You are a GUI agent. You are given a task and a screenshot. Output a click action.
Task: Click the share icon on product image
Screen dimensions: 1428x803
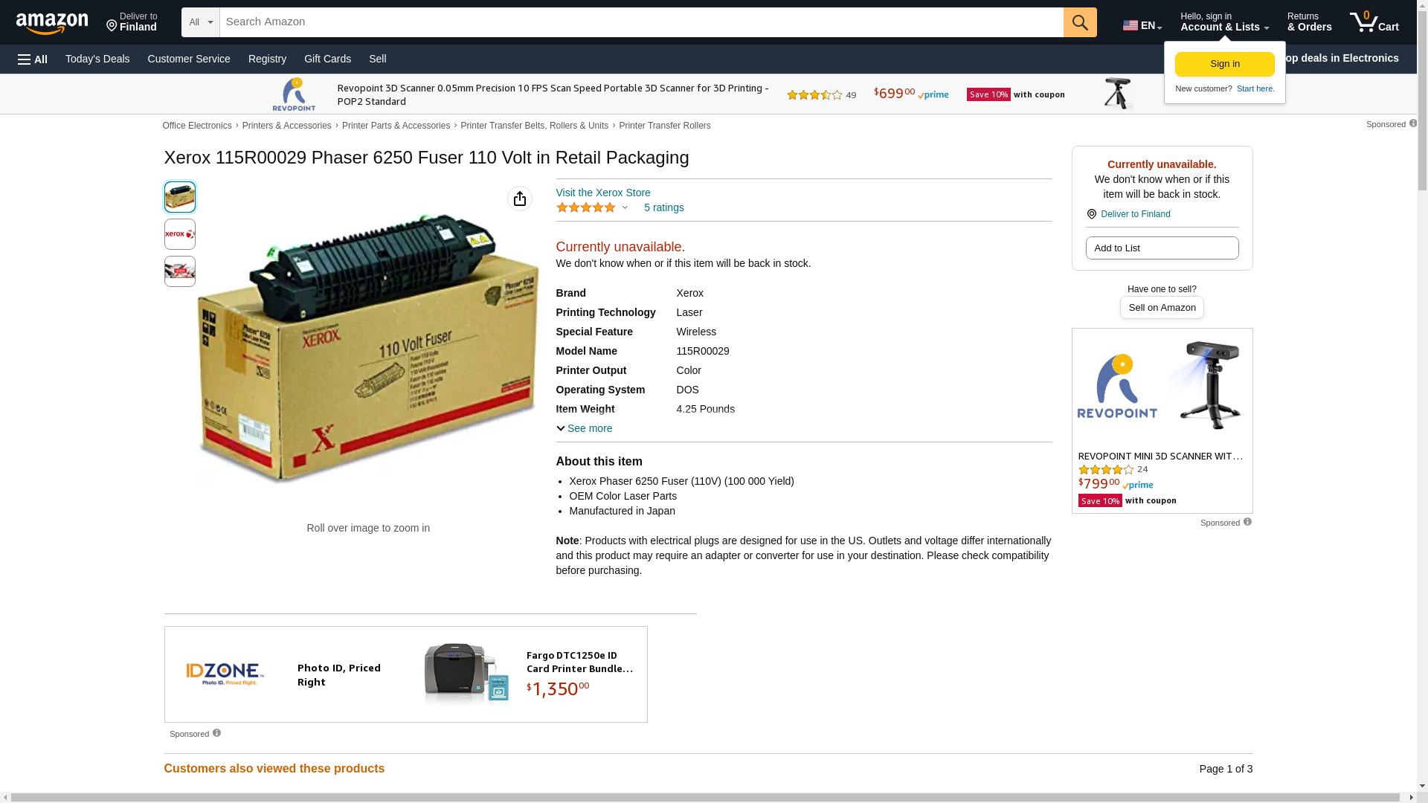(520, 199)
